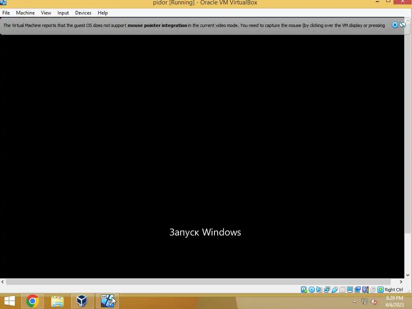
Task: Open the taskbar clock showing 8:29 PM
Action: 395,301
